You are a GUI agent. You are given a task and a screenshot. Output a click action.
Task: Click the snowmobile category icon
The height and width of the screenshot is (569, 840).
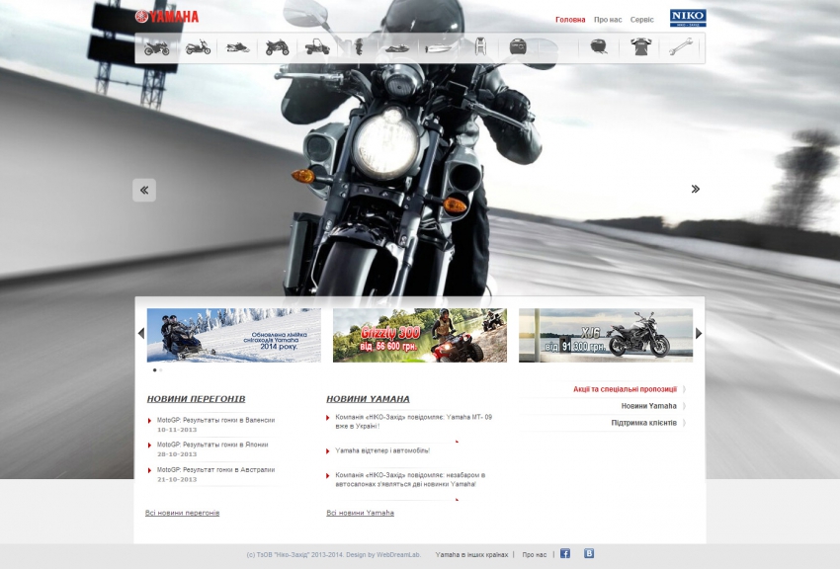[x=238, y=46]
